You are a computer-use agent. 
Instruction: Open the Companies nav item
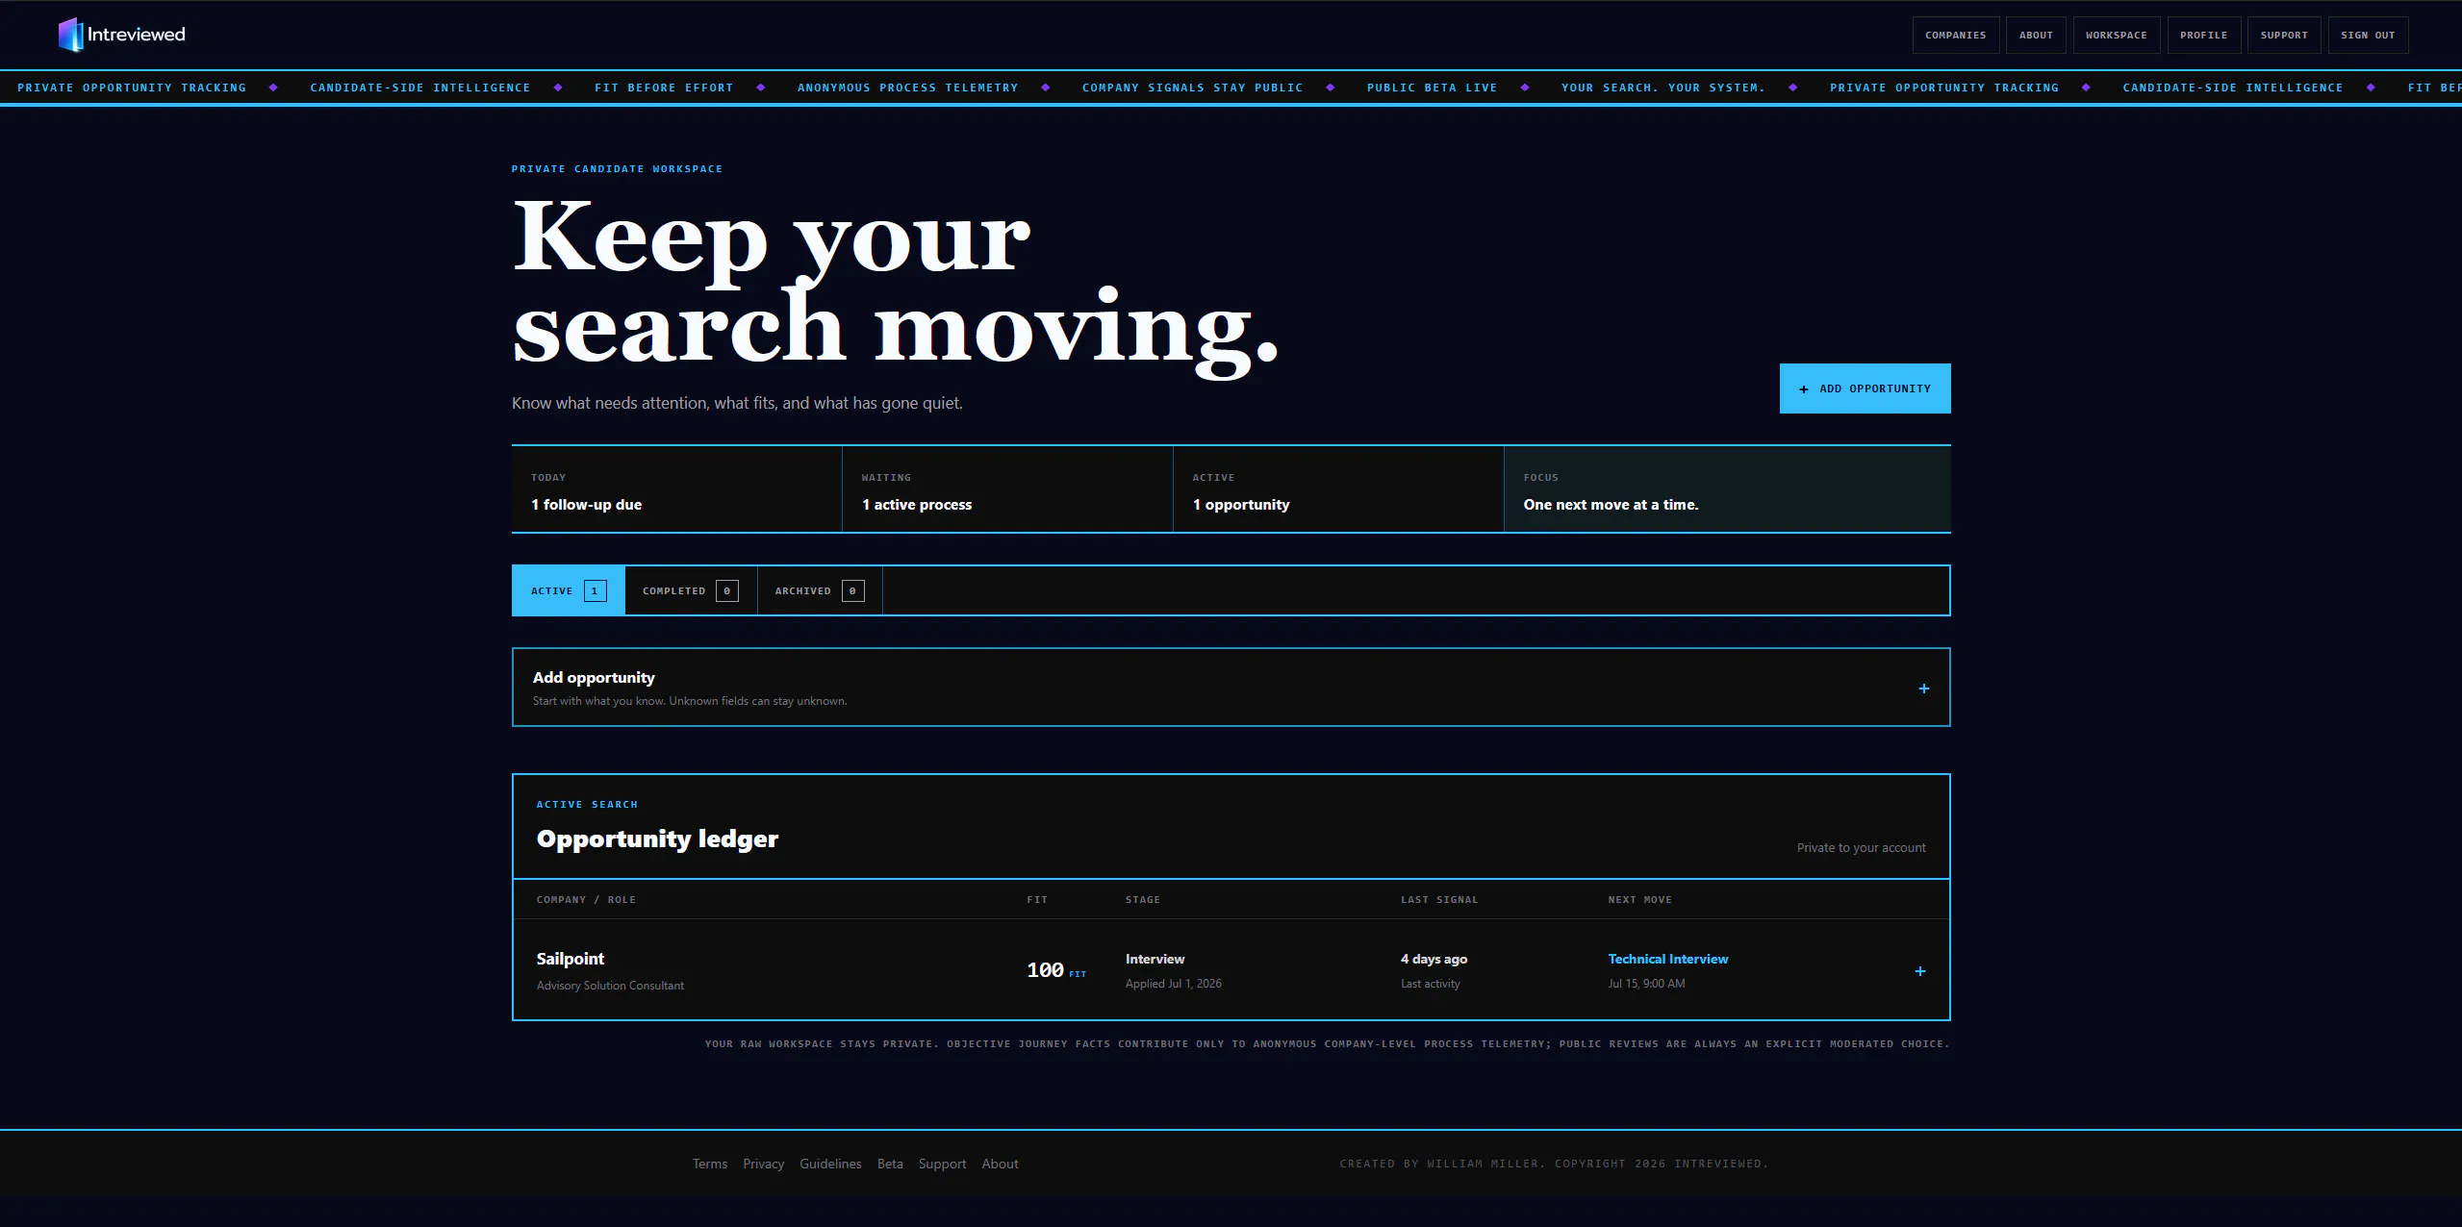click(1955, 35)
